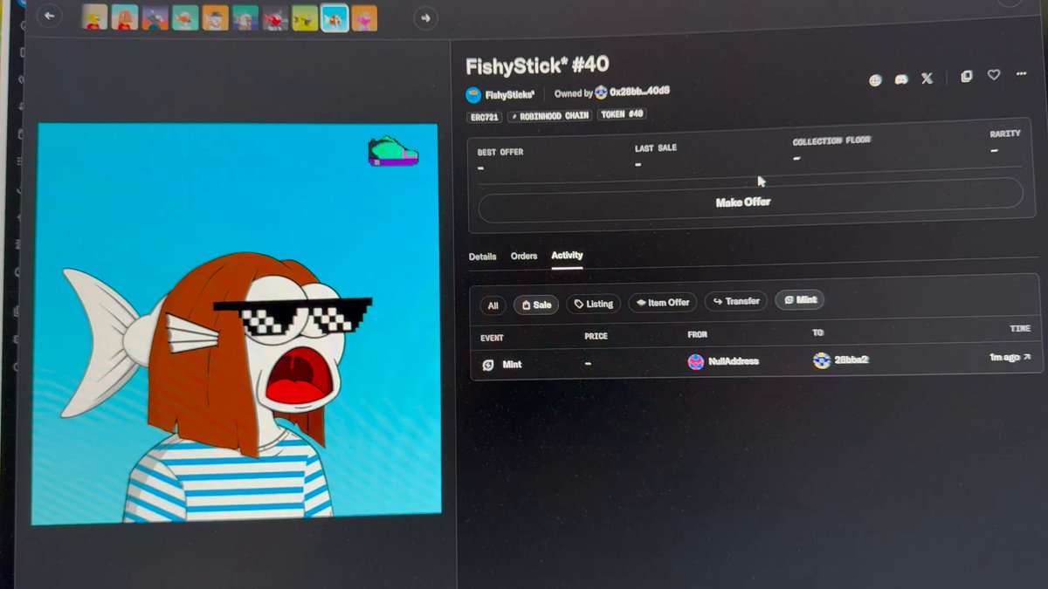Viewport: 1048px width, 589px height.
Task: Open the website globe icon
Action: tap(875, 80)
